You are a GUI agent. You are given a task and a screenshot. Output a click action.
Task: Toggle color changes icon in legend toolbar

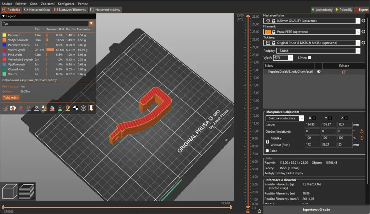(52, 108)
